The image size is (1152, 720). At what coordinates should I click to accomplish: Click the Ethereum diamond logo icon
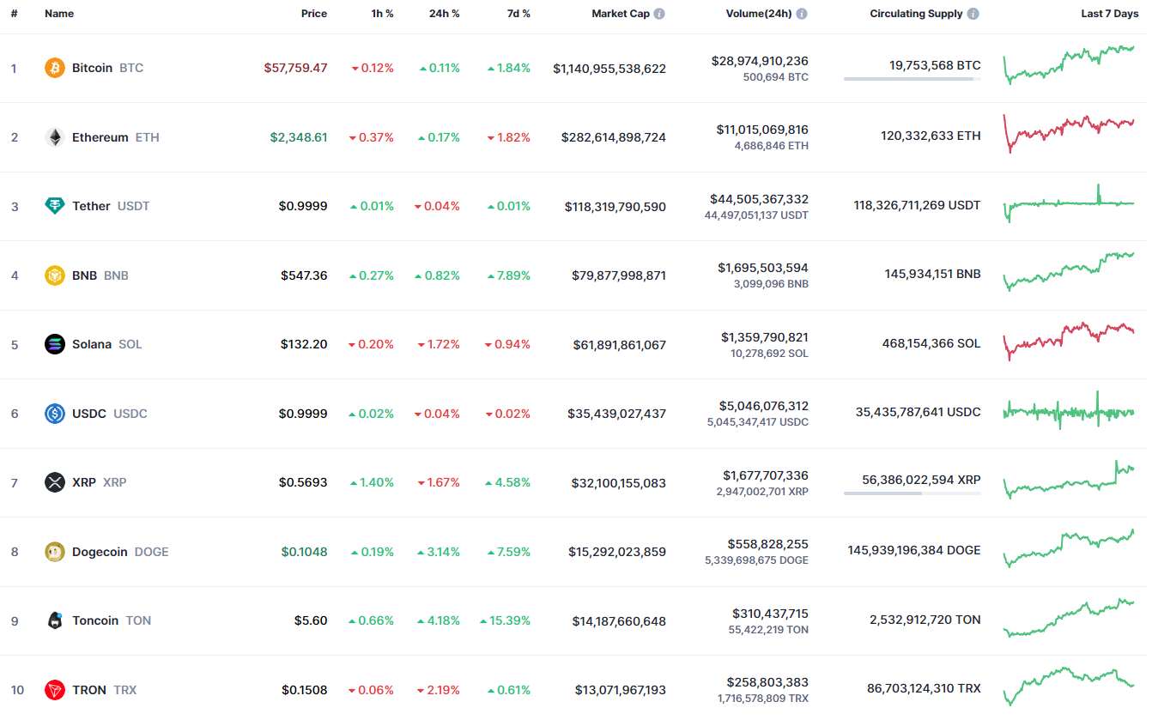tap(55, 137)
